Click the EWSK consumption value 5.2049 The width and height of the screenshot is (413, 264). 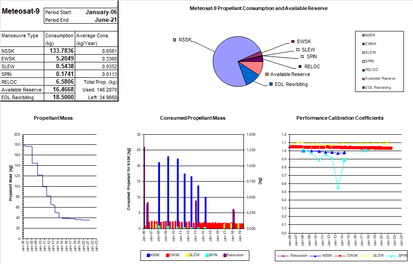65,58
